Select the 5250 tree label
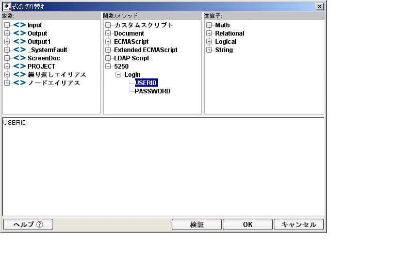Viewport: 395px width, 276px height. [121, 66]
